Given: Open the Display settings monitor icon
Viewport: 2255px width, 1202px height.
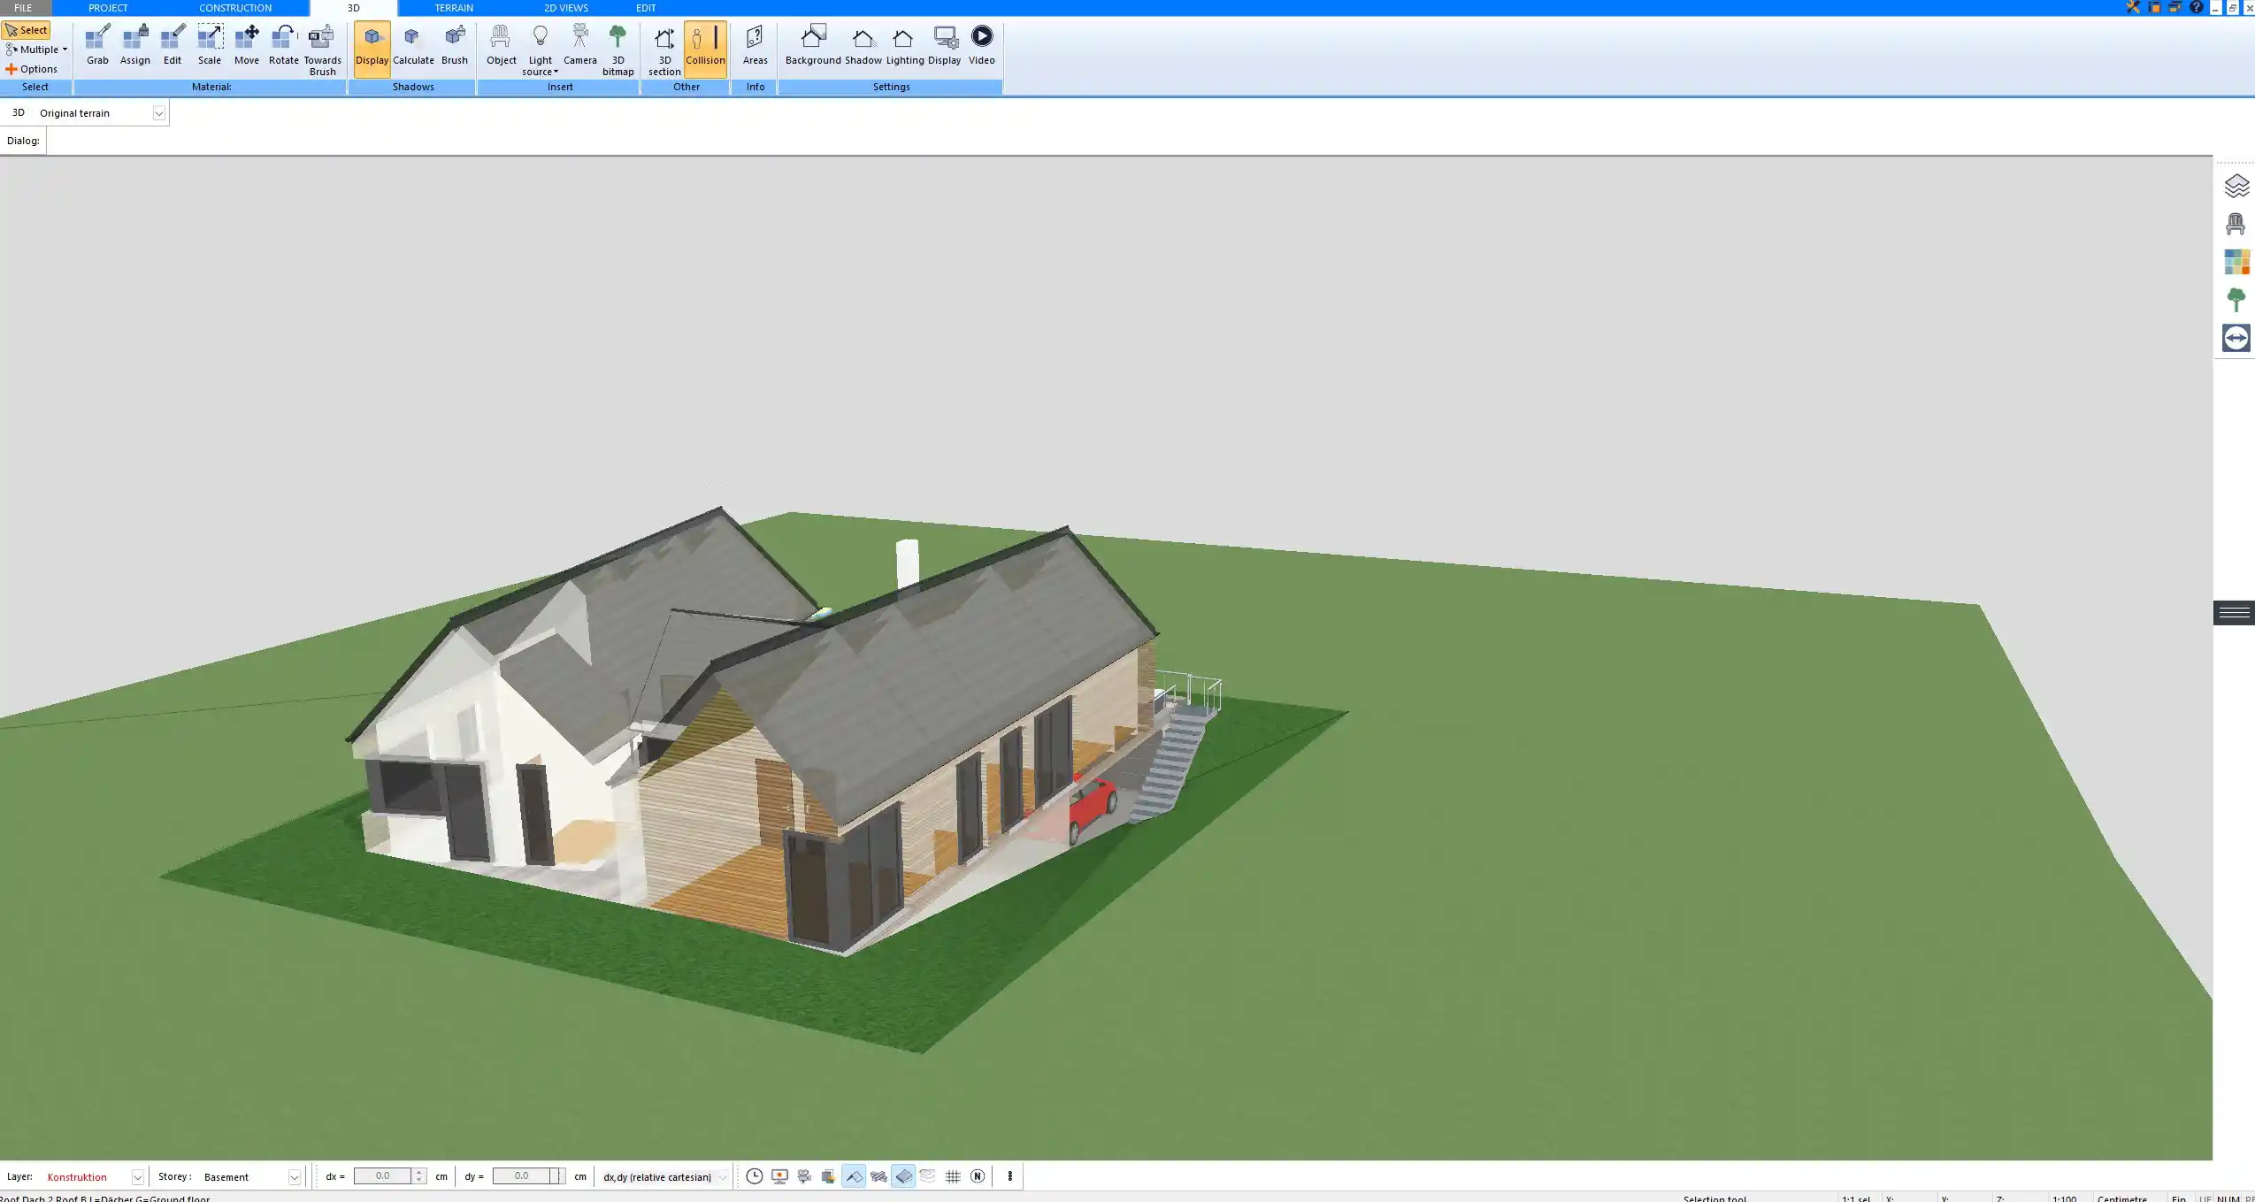Looking at the screenshot, I should 945,45.
